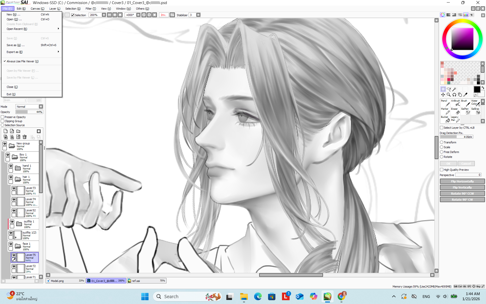Select the Hand pan tool
Viewport: 486px width, 304px height.
[460, 95]
